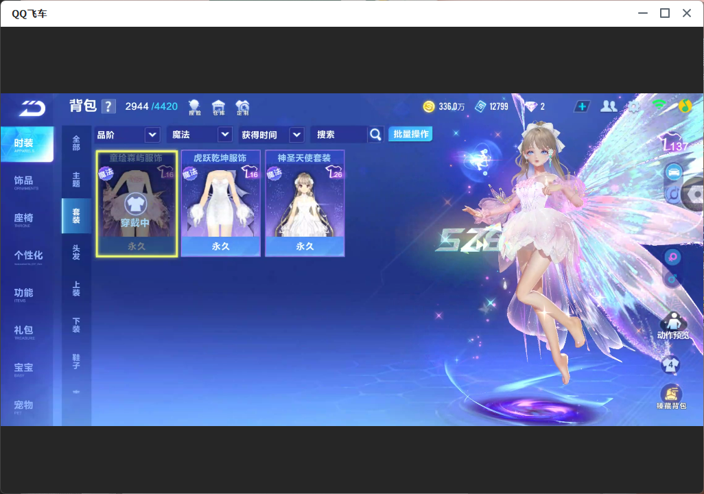Click the 永久 label under 虎跃乾坤服饰
704x494 pixels.
(x=220, y=246)
